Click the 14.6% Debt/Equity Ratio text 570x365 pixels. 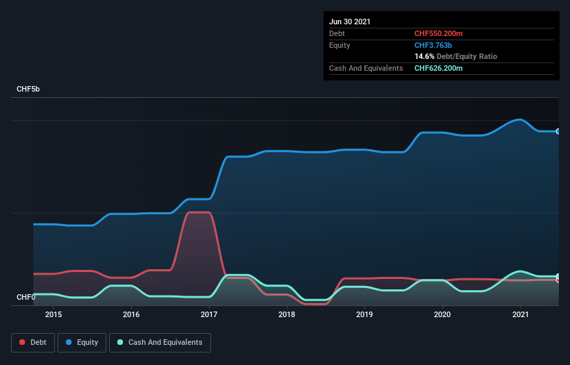(456, 56)
